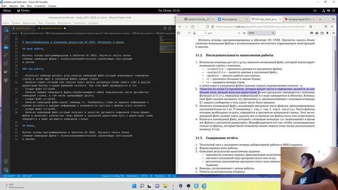Open Run and Debug view in VS Code
The width and height of the screenshot is (338, 190).
(6, 55)
